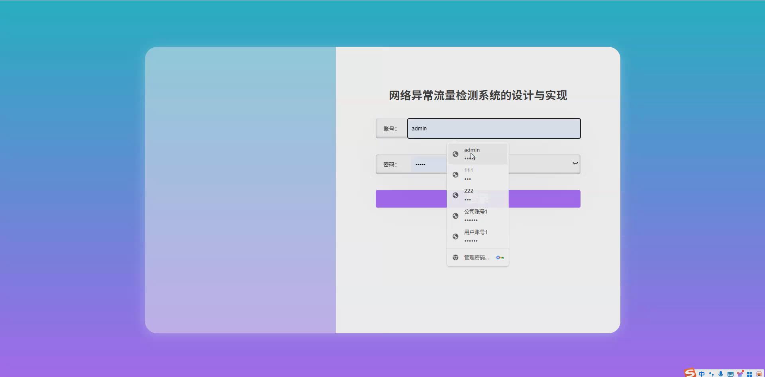Toggle password visibility with the eye icon
The width and height of the screenshot is (765, 377).
coord(575,163)
